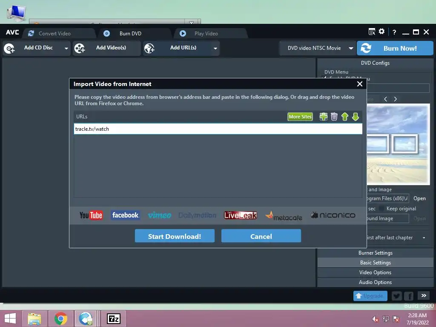Click the taskbar clock showing 2:28 AM
Image resolution: width=436 pixels, height=327 pixels.
pyautogui.click(x=417, y=319)
